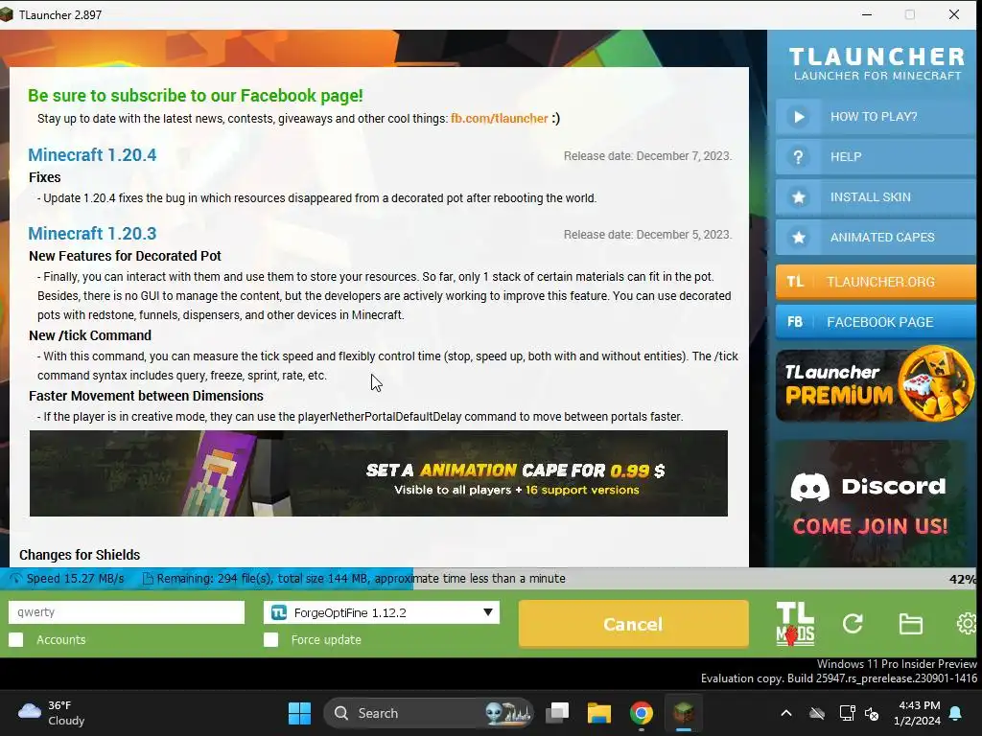This screenshot has width=982, height=736.
Task: Open the HOW TO PLAY? menu item
Action: point(876,117)
